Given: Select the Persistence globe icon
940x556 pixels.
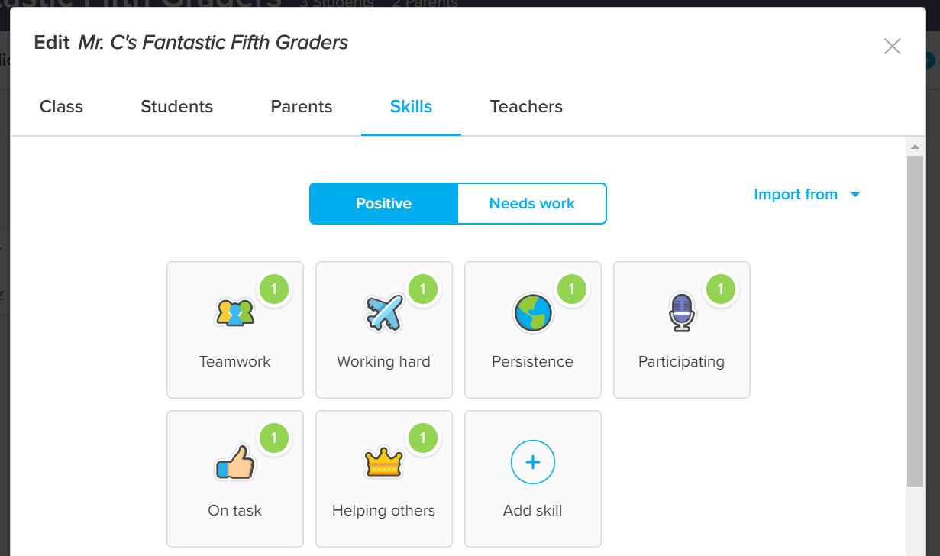Looking at the screenshot, I should click(x=532, y=312).
